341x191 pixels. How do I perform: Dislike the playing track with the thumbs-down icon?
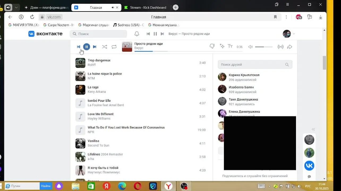pos(212,46)
